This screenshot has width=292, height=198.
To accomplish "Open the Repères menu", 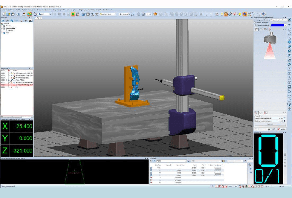I will [x=74, y=10].
